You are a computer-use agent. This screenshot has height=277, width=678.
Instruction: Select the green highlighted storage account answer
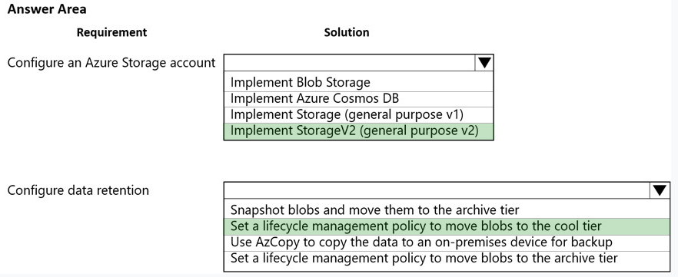tap(358, 131)
